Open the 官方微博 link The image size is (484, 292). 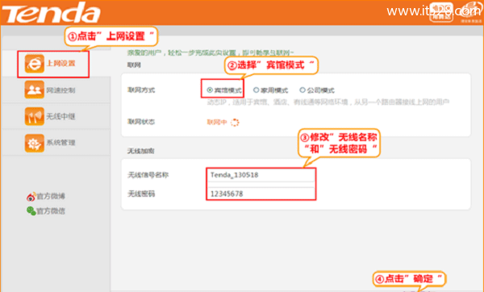click(x=51, y=196)
